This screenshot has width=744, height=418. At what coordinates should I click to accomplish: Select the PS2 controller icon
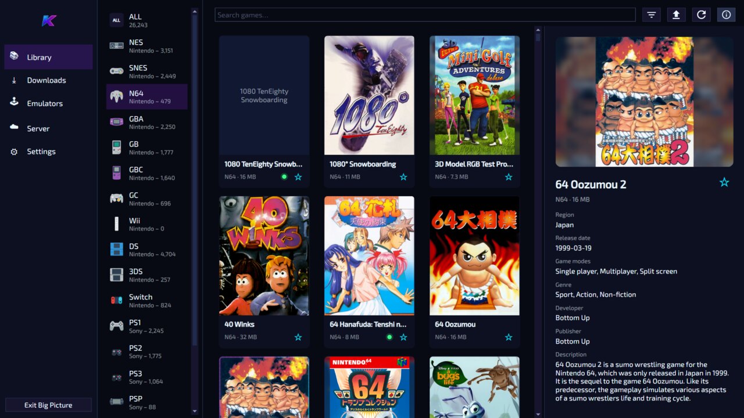117,351
